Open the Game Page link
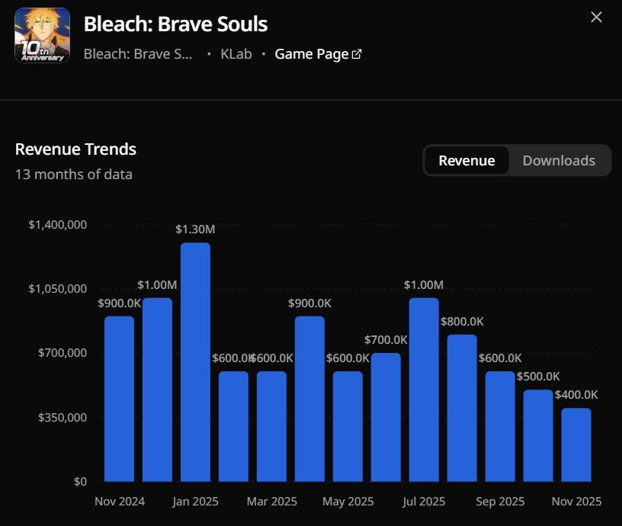The image size is (622, 526). [x=318, y=54]
